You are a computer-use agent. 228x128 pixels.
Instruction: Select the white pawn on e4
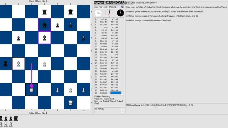tap(45, 64)
